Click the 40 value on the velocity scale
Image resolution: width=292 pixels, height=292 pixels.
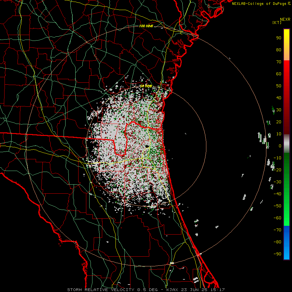click(279, 98)
